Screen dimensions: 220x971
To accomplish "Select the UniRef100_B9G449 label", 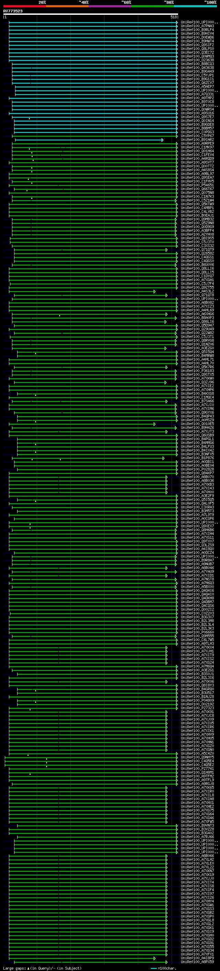I will [197, 72].
